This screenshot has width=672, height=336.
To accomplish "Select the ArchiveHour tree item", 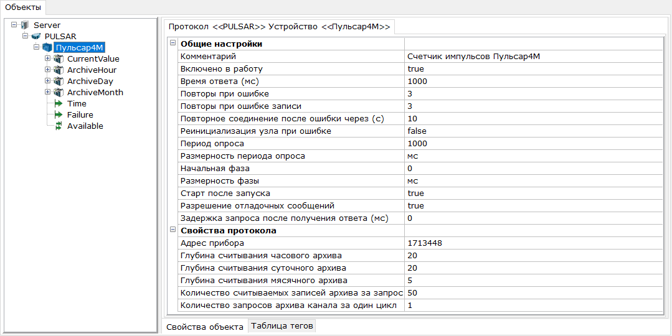I will point(92,70).
